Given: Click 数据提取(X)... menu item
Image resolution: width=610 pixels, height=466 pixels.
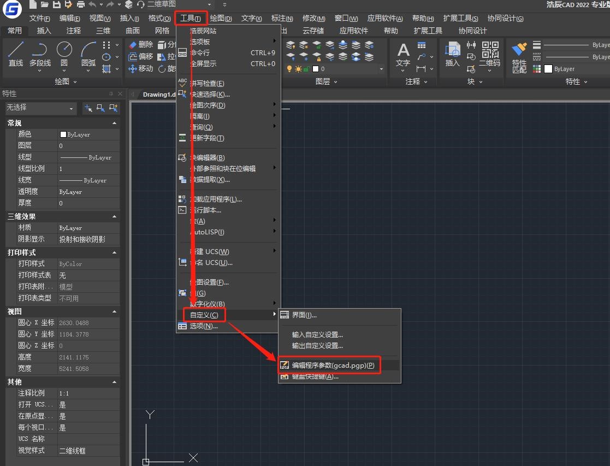Looking at the screenshot, I should pos(228,180).
